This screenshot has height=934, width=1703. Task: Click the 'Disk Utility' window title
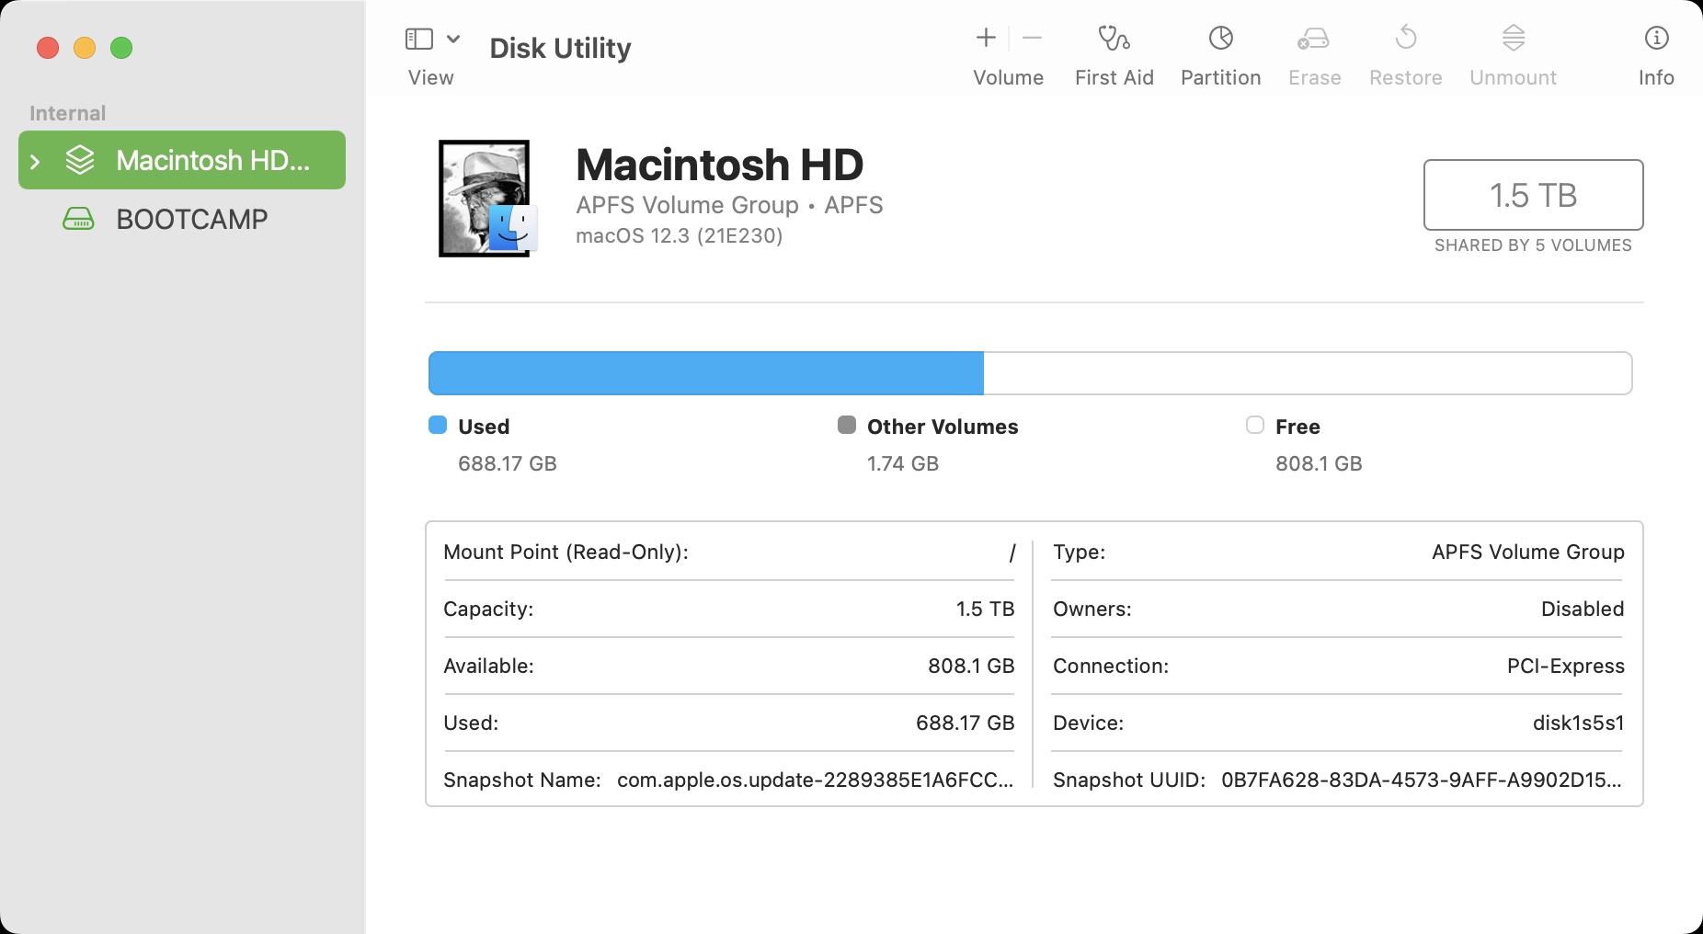pyautogui.click(x=560, y=48)
